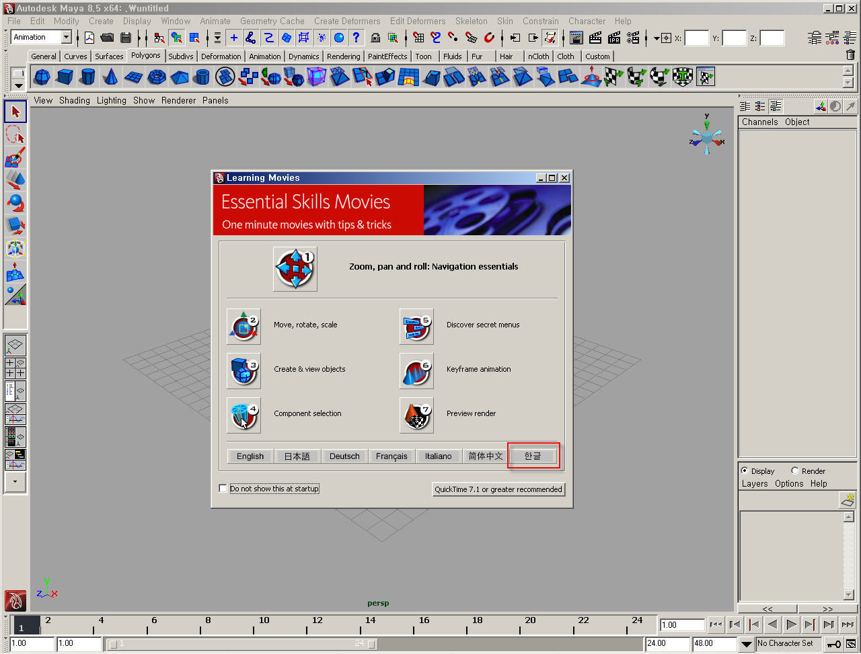Image resolution: width=861 pixels, height=654 pixels.
Task: Click QuickTime 7.1 or greater recommended button
Action: (498, 489)
